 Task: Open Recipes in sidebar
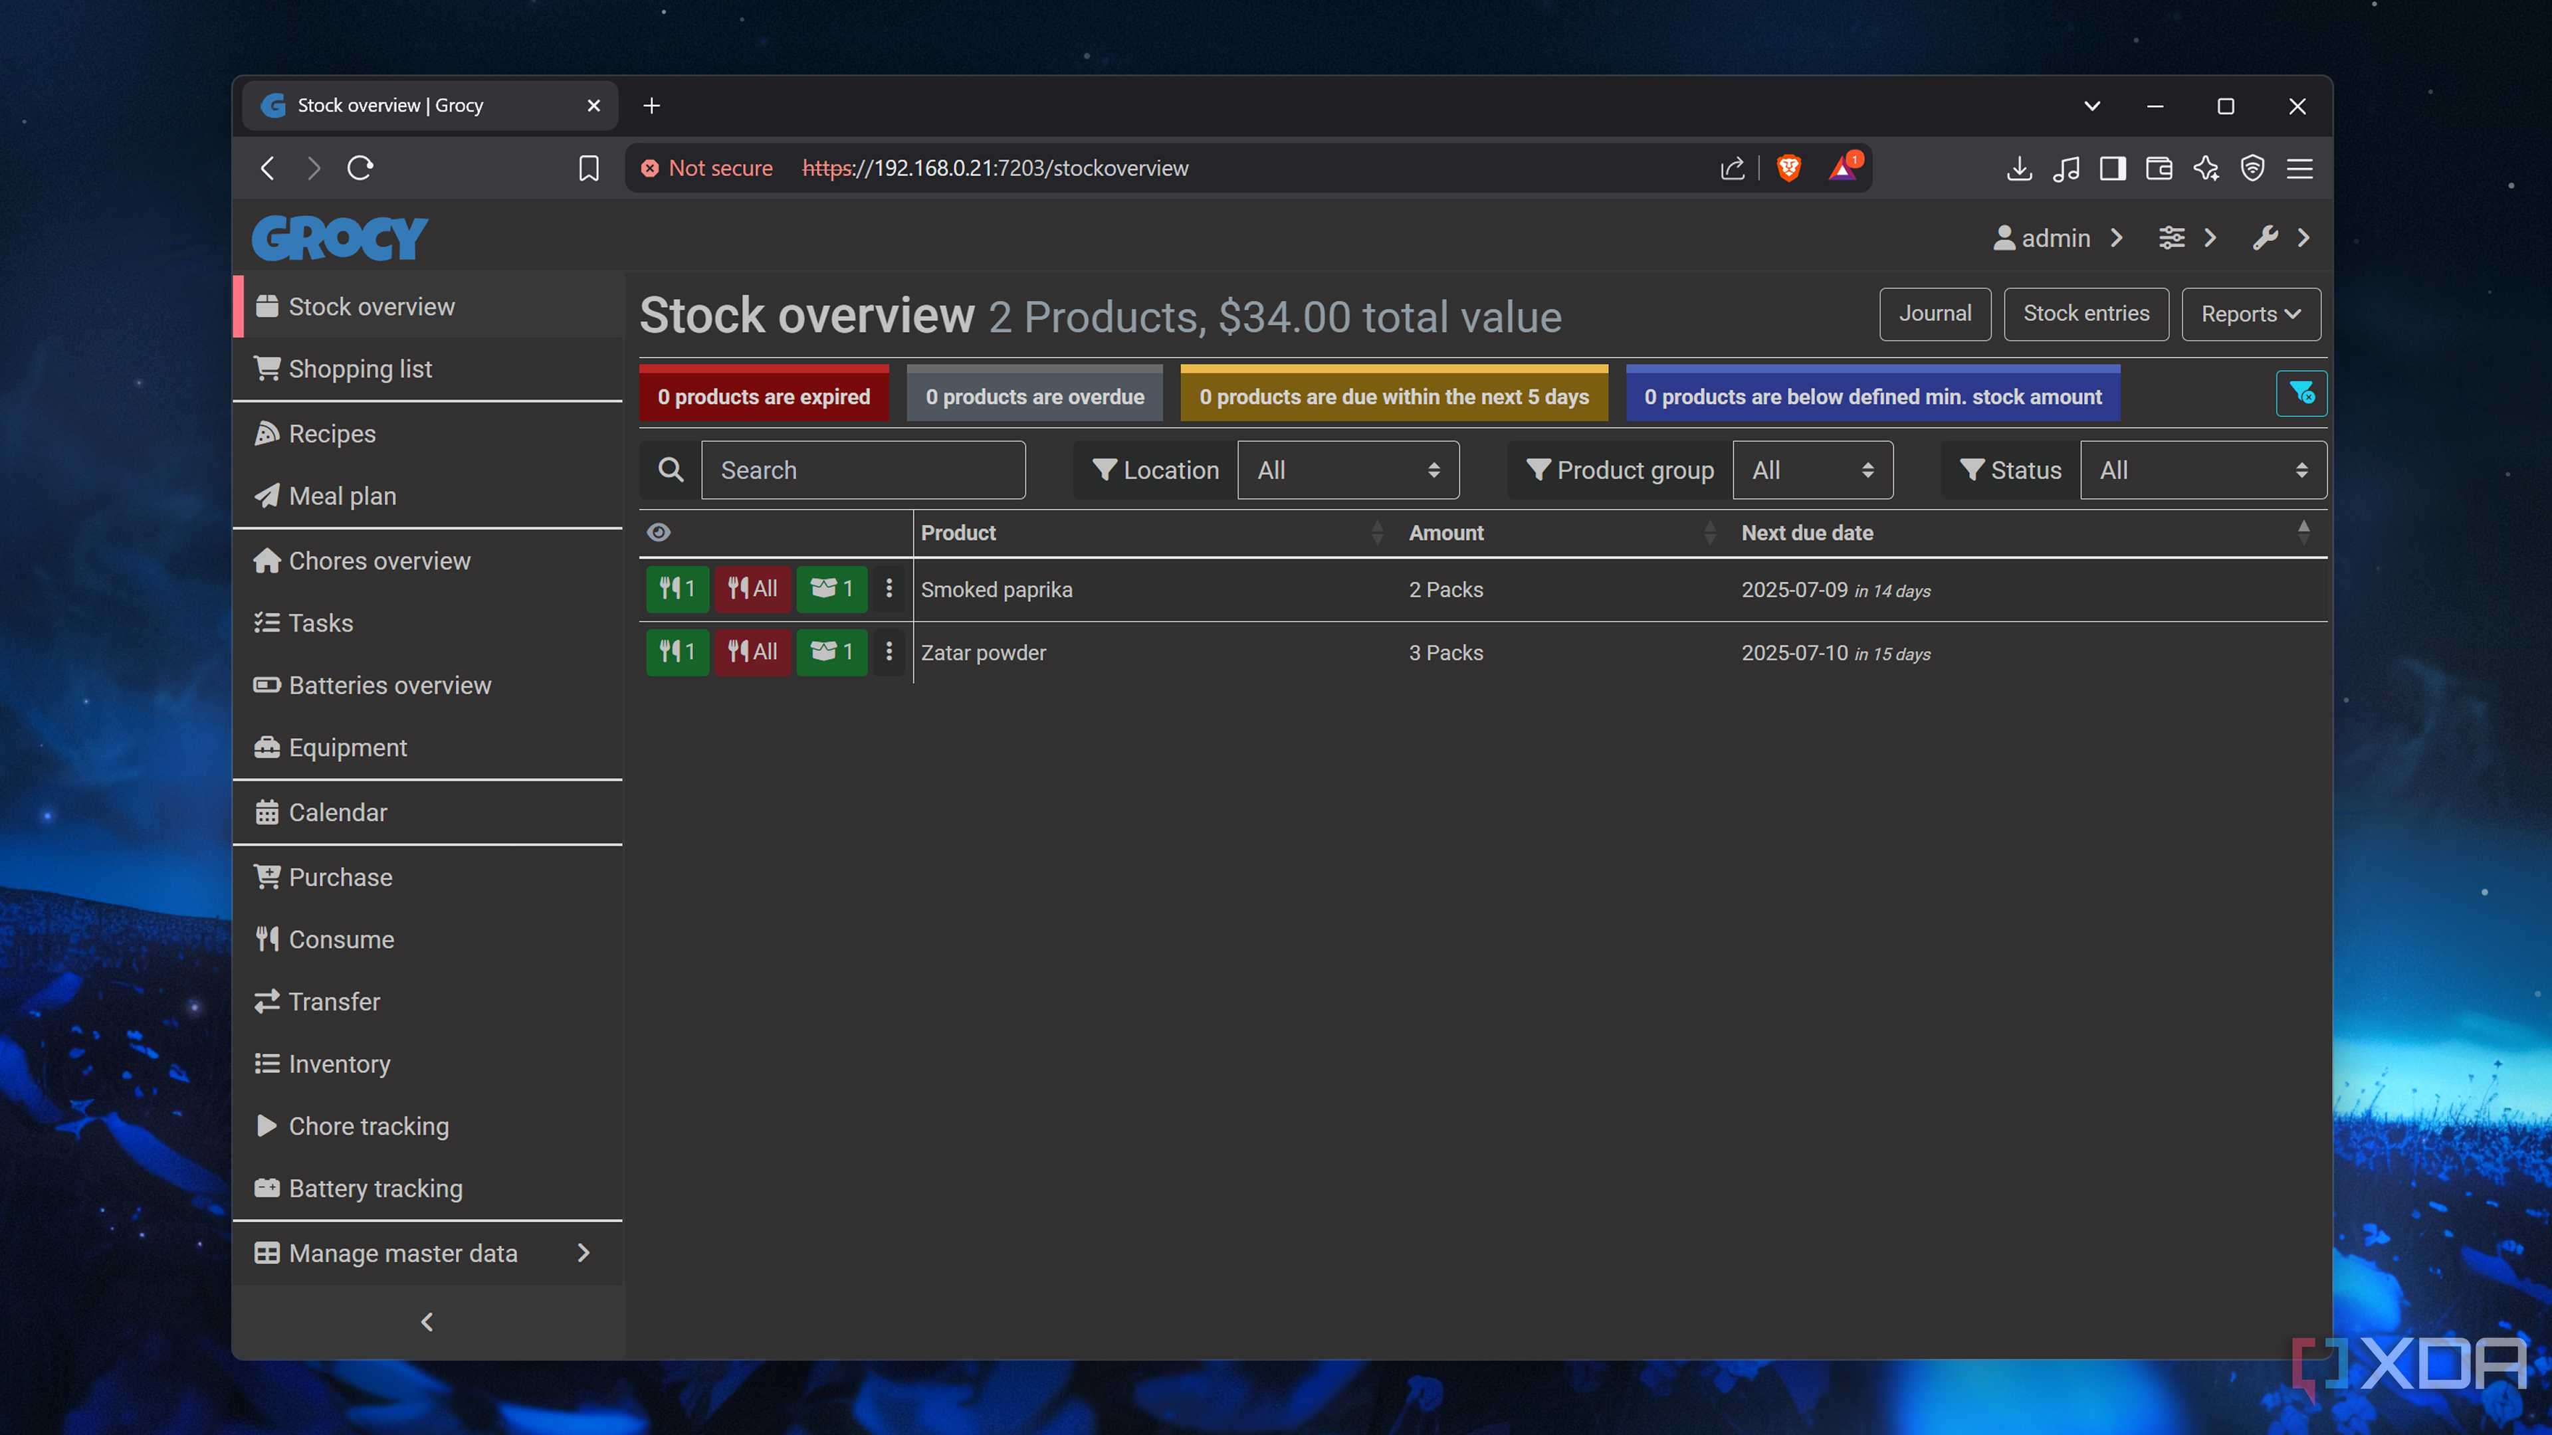click(x=427, y=434)
